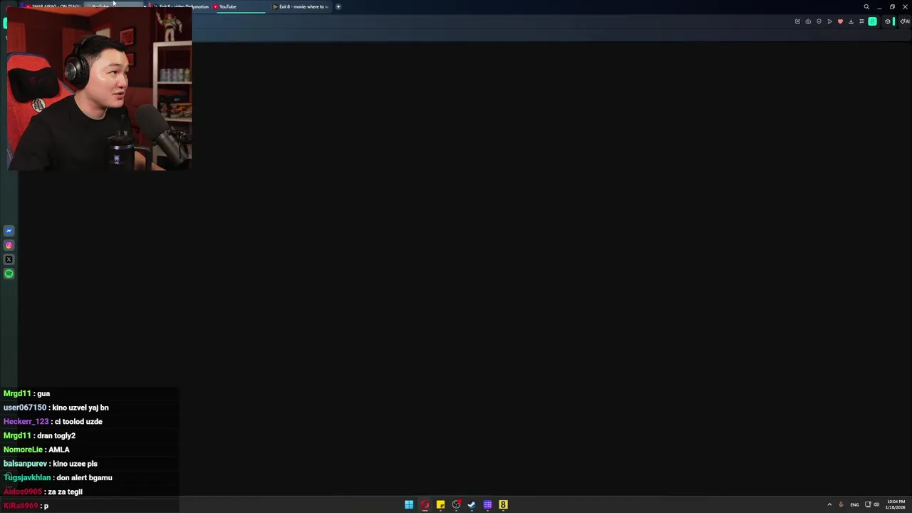The image size is (912, 513).
Task: Click the edit page toolbar icon
Action: tap(797, 21)
